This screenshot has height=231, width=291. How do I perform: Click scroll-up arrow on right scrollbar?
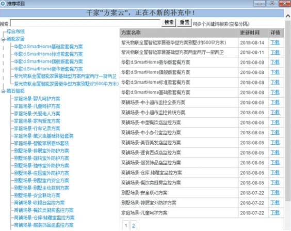click(x=288, y=16)
